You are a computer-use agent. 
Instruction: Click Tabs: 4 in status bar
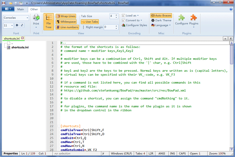(140, 153)
